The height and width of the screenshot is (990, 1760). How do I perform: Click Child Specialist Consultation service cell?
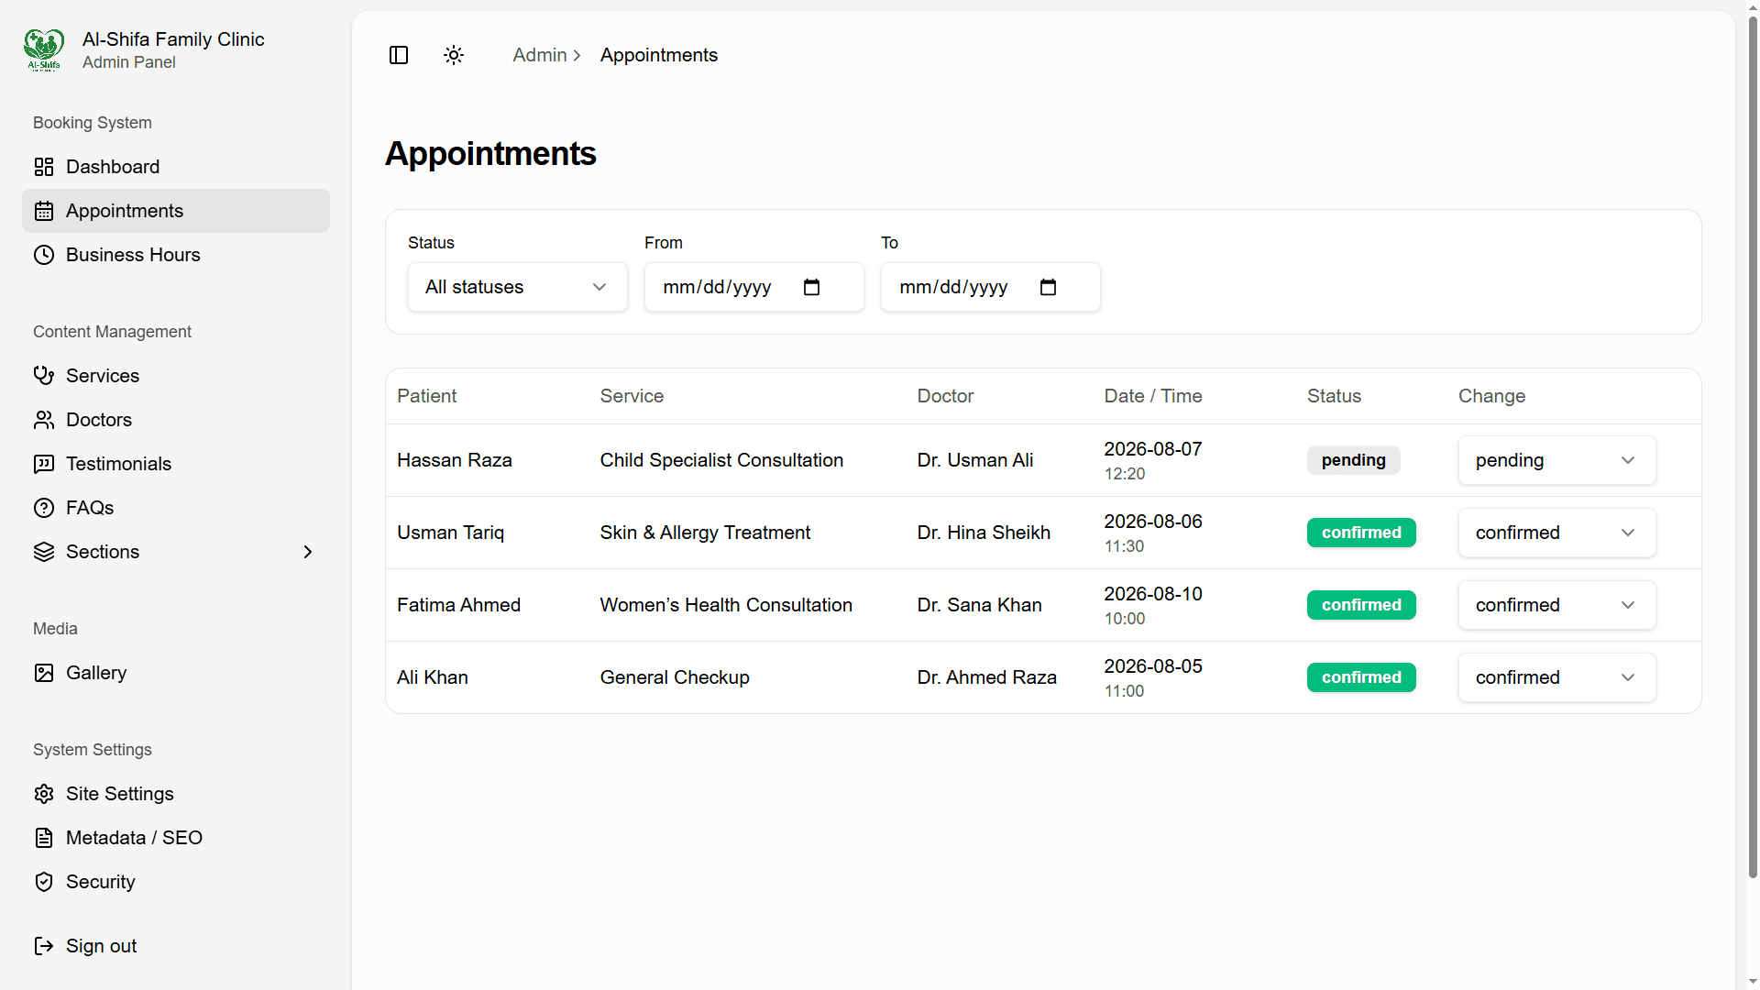coord(721,460)
